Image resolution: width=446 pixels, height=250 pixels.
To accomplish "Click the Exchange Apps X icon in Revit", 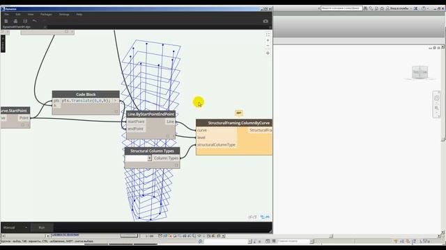I will point(415,8).
